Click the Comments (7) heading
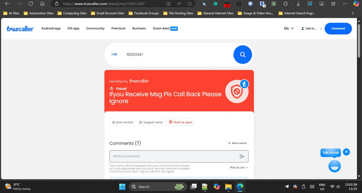The width and height of the screenshot is (362, 193). (x=125, y=143)
